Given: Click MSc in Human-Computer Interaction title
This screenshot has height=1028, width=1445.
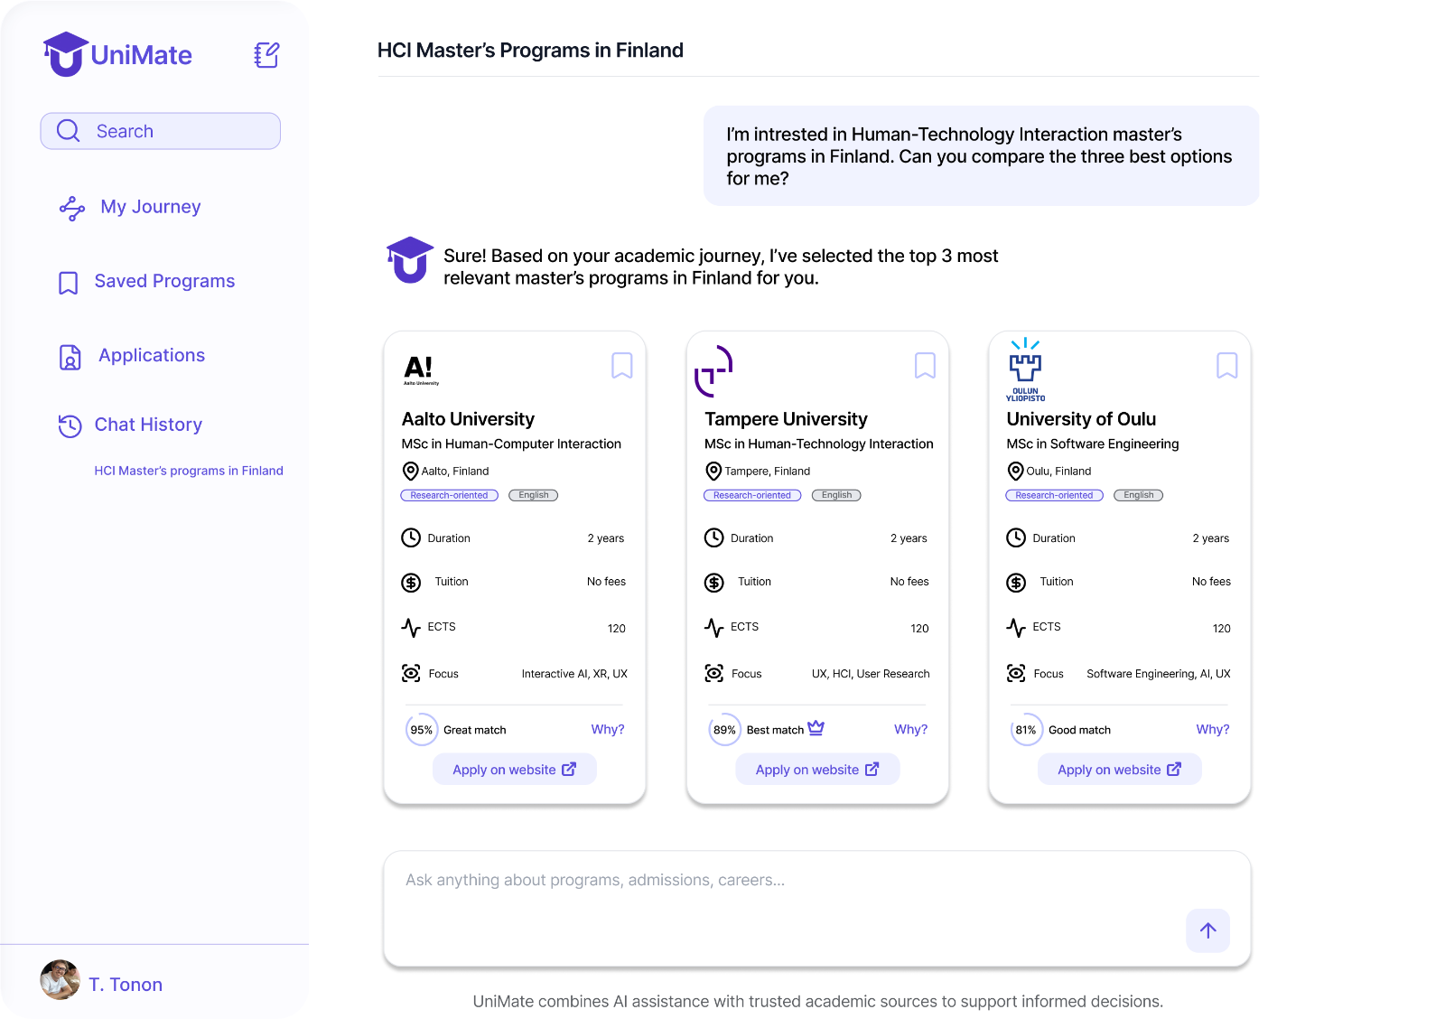Looking at the screenshot, I should coord(511,444).
